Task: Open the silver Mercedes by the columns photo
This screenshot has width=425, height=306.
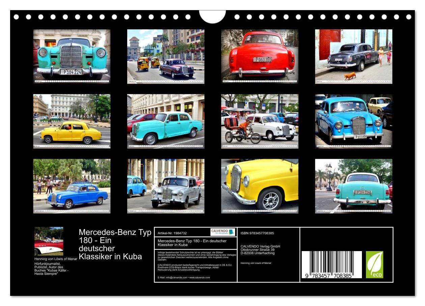Action: coord(166,186)
